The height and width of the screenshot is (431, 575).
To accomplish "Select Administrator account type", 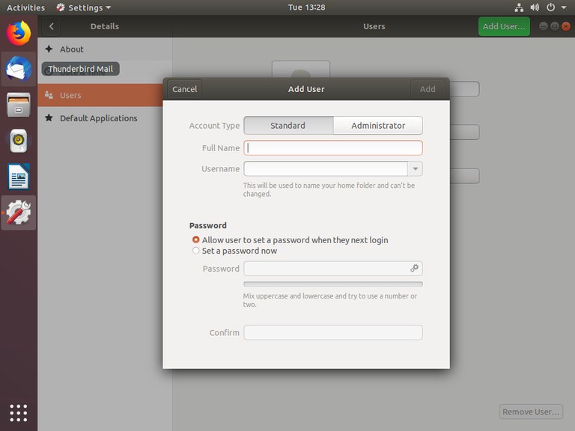I will [377, 126].
